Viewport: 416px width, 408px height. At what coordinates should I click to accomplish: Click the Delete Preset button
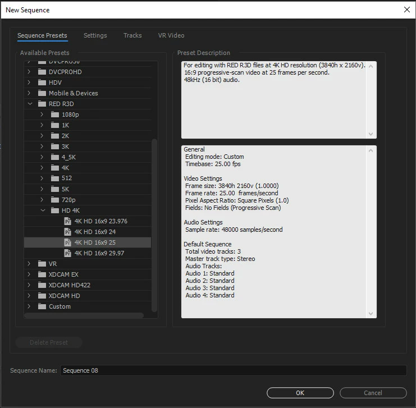click(x=49, y=342)
